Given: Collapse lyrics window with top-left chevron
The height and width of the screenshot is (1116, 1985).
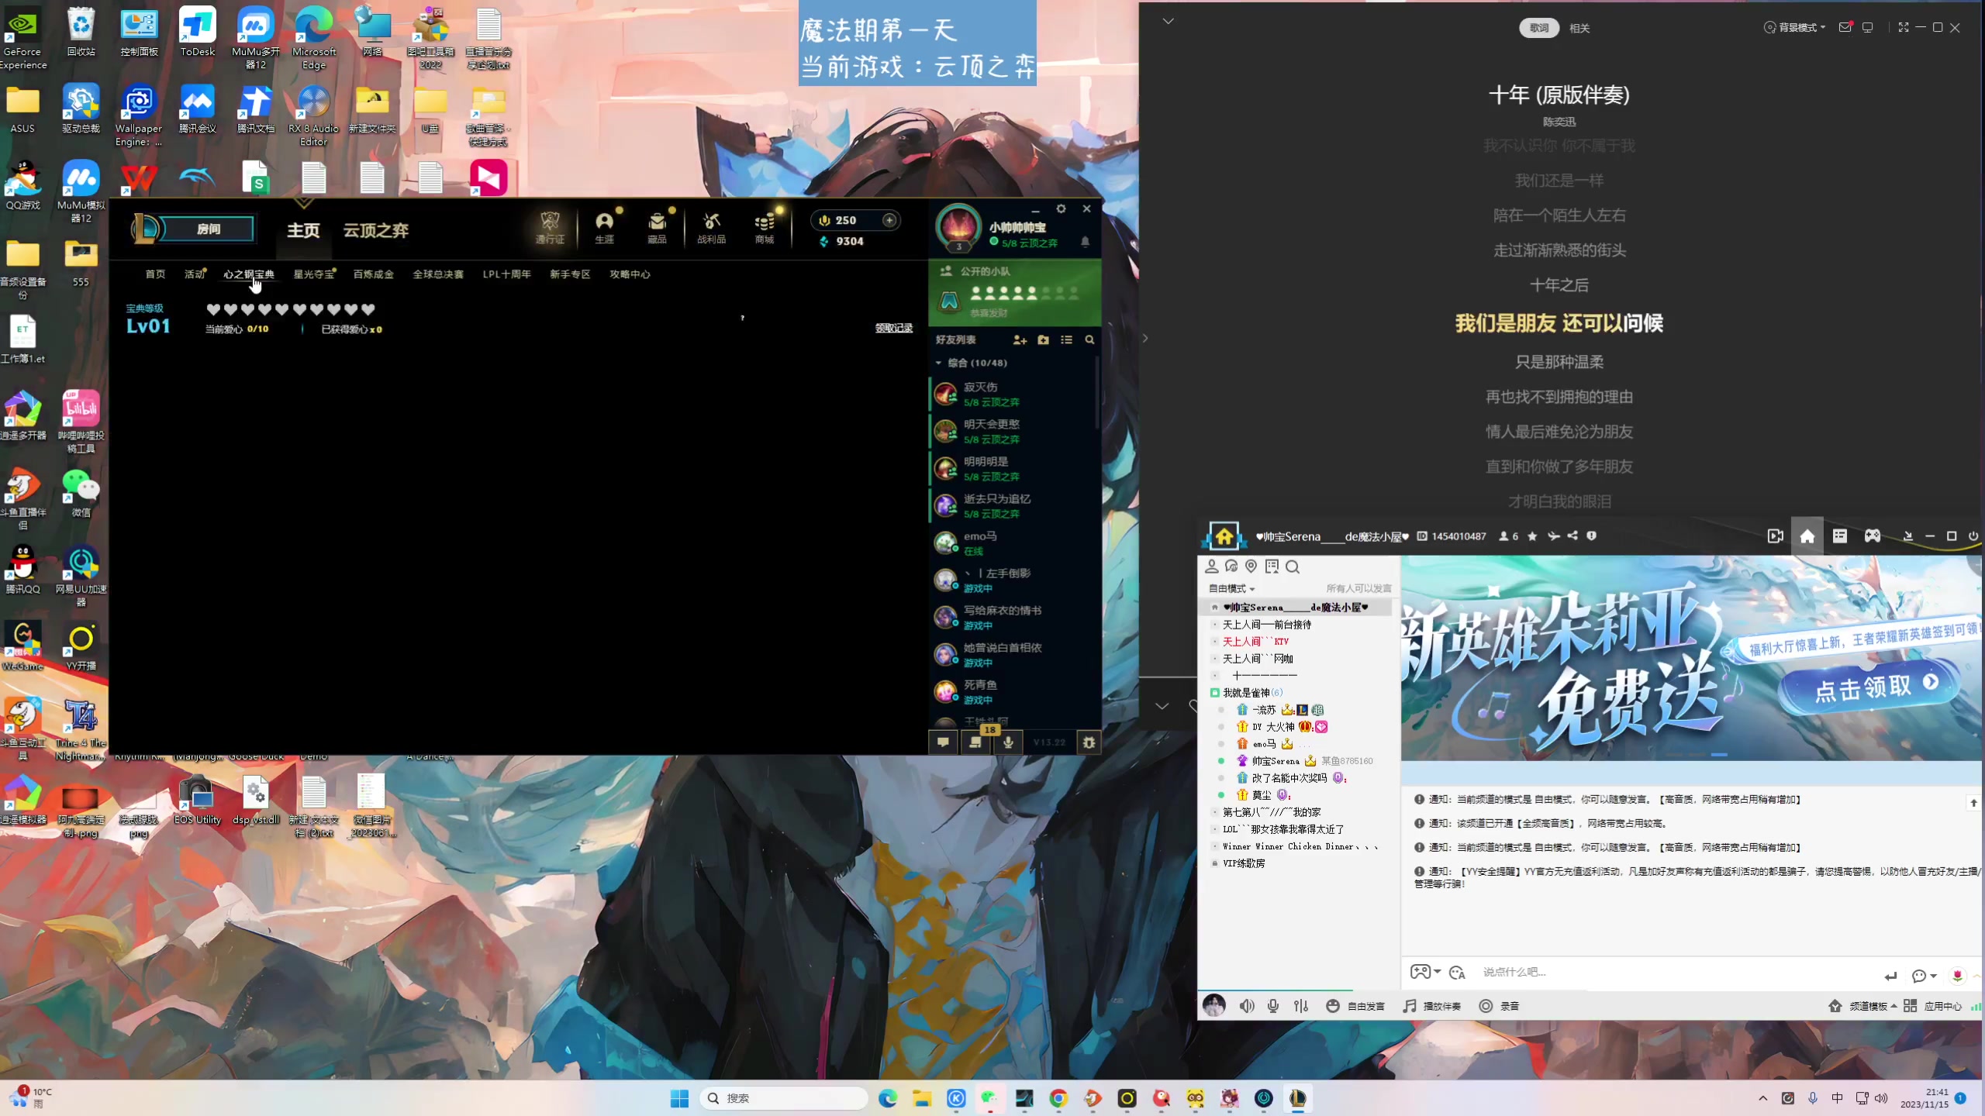Looking at the screenshot, I should tap(1169, 21).
